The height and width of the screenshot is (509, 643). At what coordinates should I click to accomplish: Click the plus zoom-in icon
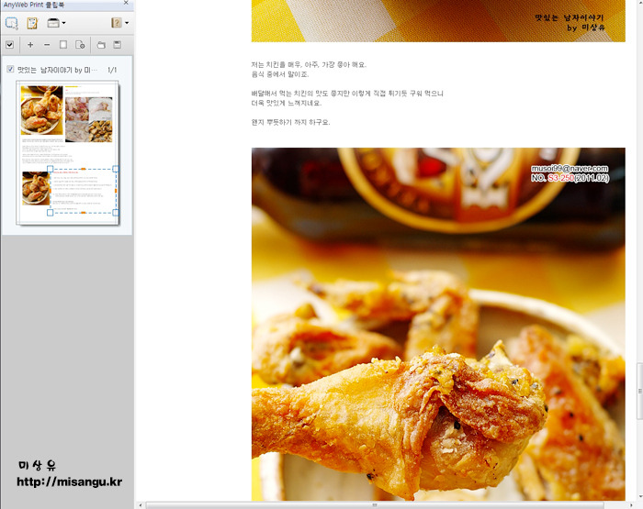pos(30,45)
